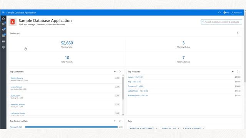Click the Tags region title
This screenshot has width=246, height=138.
pyautogui.click(x=130, y=121)
